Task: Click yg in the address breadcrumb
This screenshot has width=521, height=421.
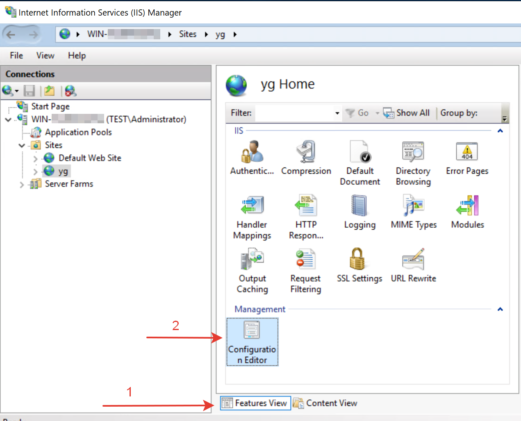Action: [220, 34]
